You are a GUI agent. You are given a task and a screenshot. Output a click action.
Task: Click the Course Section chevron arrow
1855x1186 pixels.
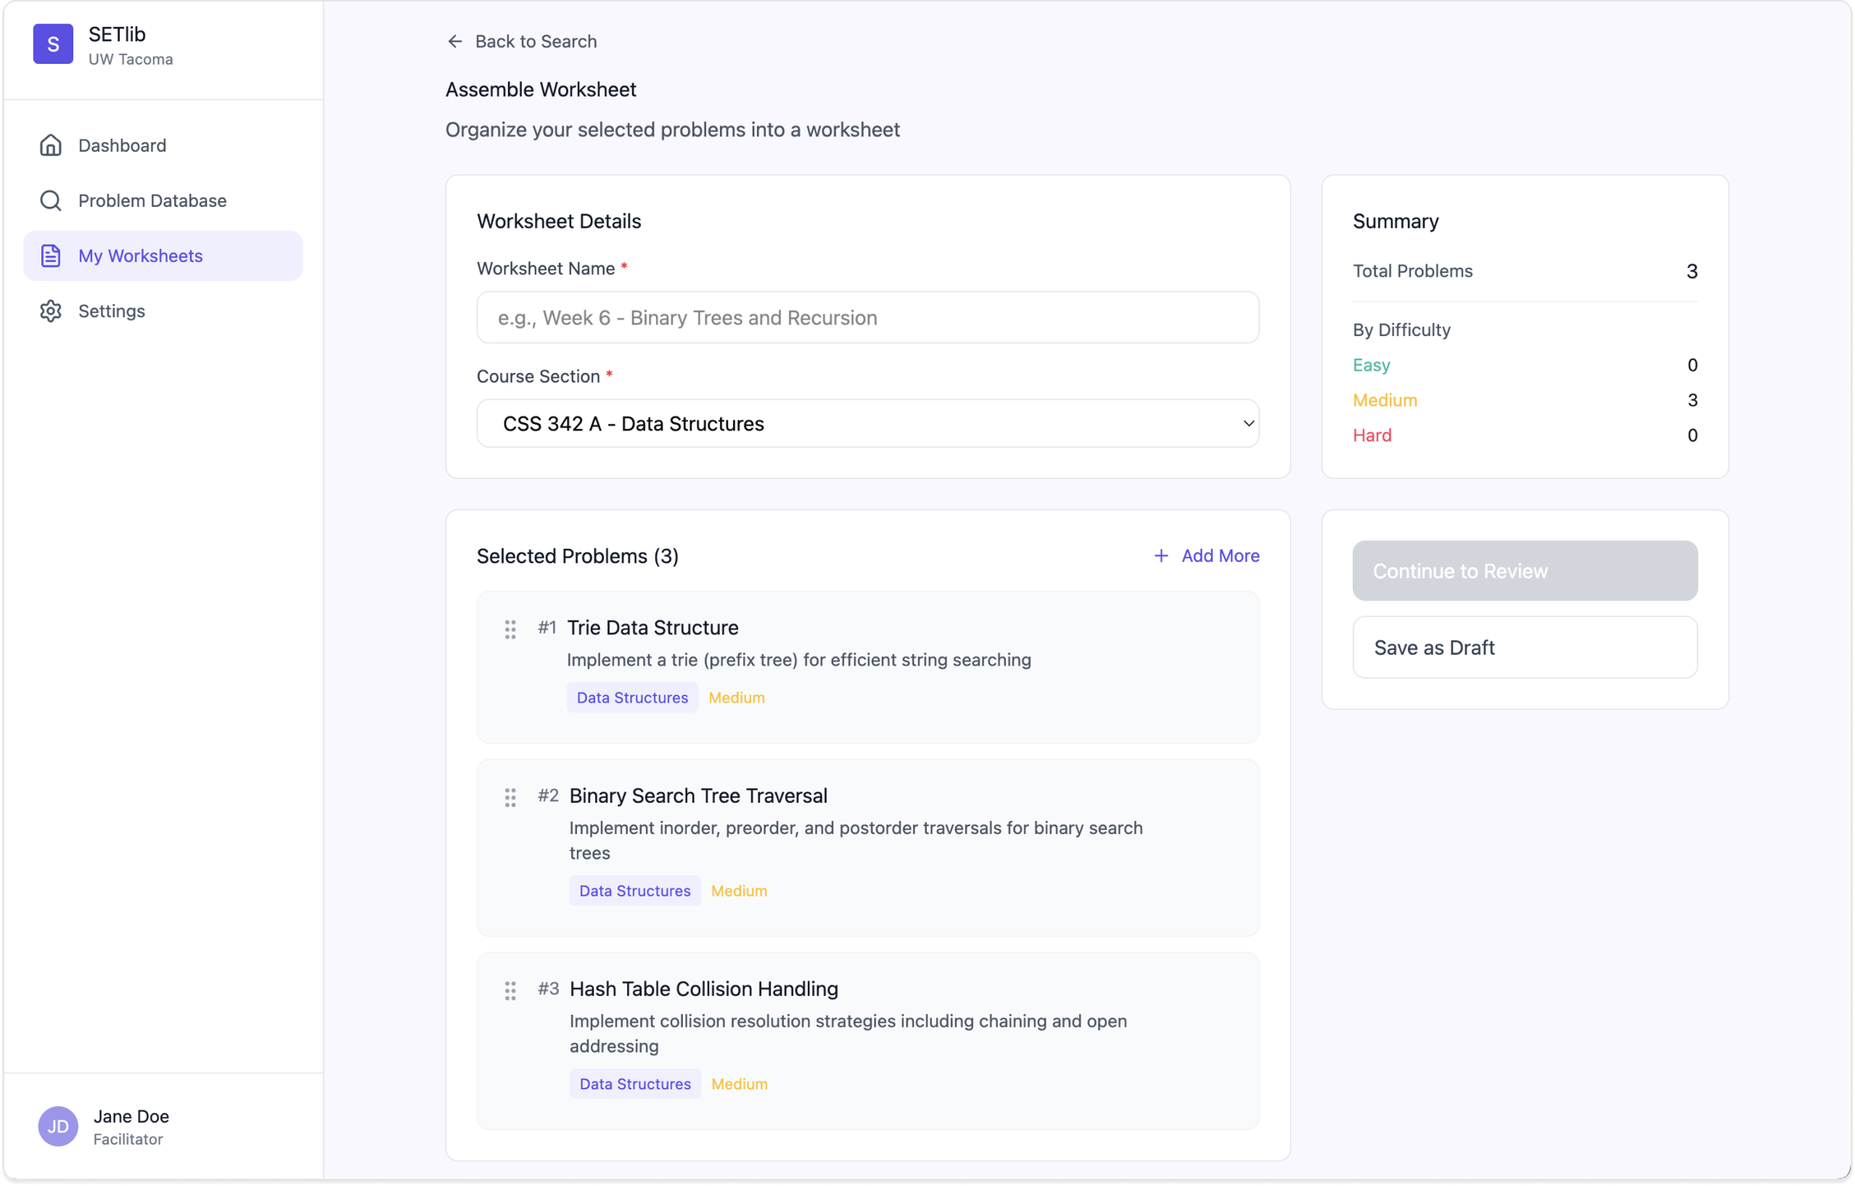[1248, 424]
